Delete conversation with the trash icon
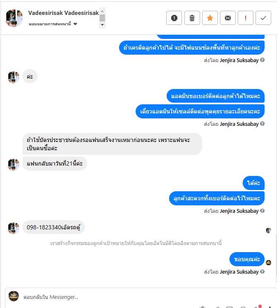This screenshot has width=277, height=308. tap(192, 18)
